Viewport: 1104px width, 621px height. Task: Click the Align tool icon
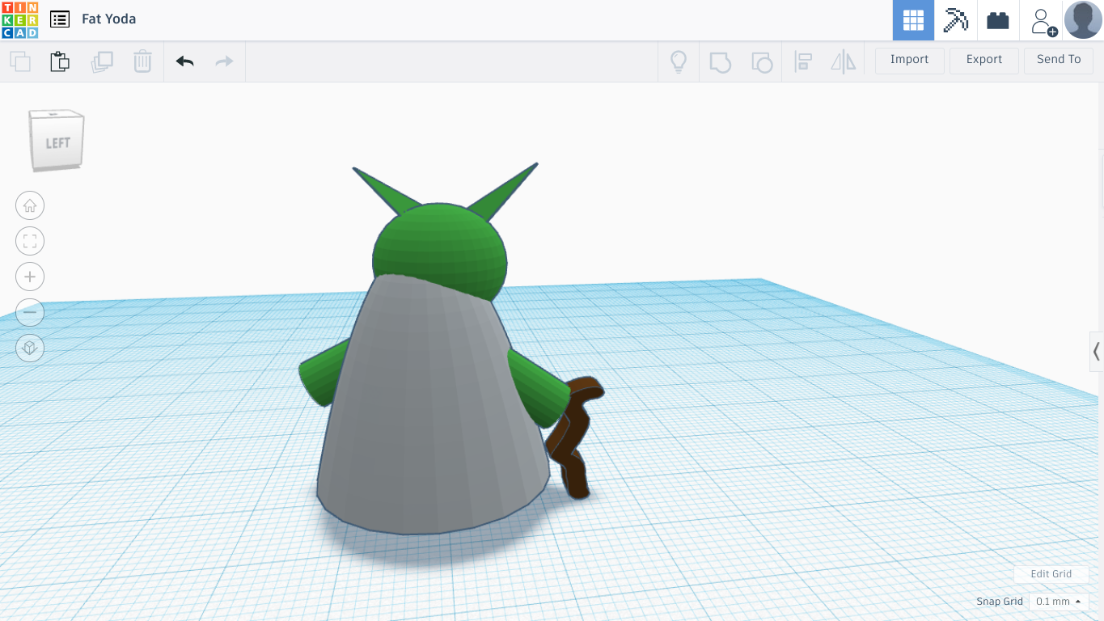[803, 61]
